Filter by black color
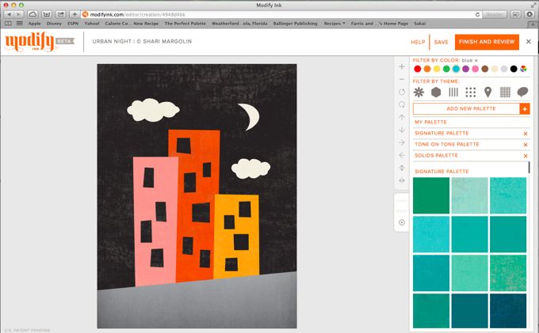This screenshot has width=539, height=333. pos(514,69)
